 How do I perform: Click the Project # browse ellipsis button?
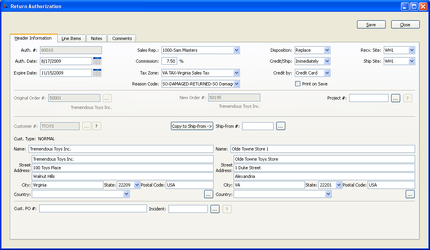[x=396, y=98]
